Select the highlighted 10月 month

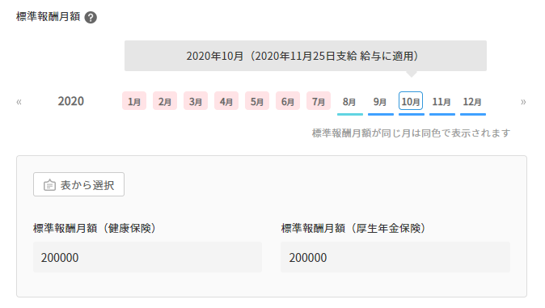tap(411, 101)
